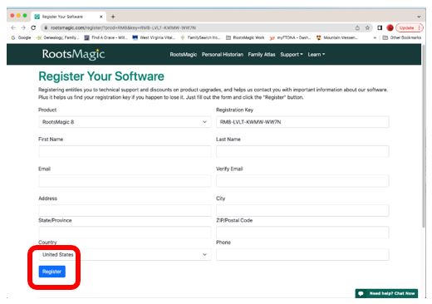
Task: Open a new tab with plus icon
Action: tap(113, 17)
